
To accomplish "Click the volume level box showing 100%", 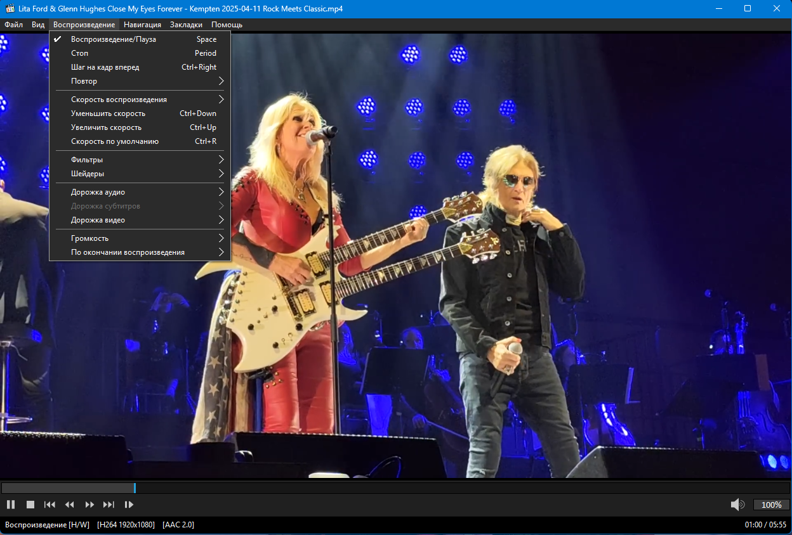I will [x=771, y=505].
